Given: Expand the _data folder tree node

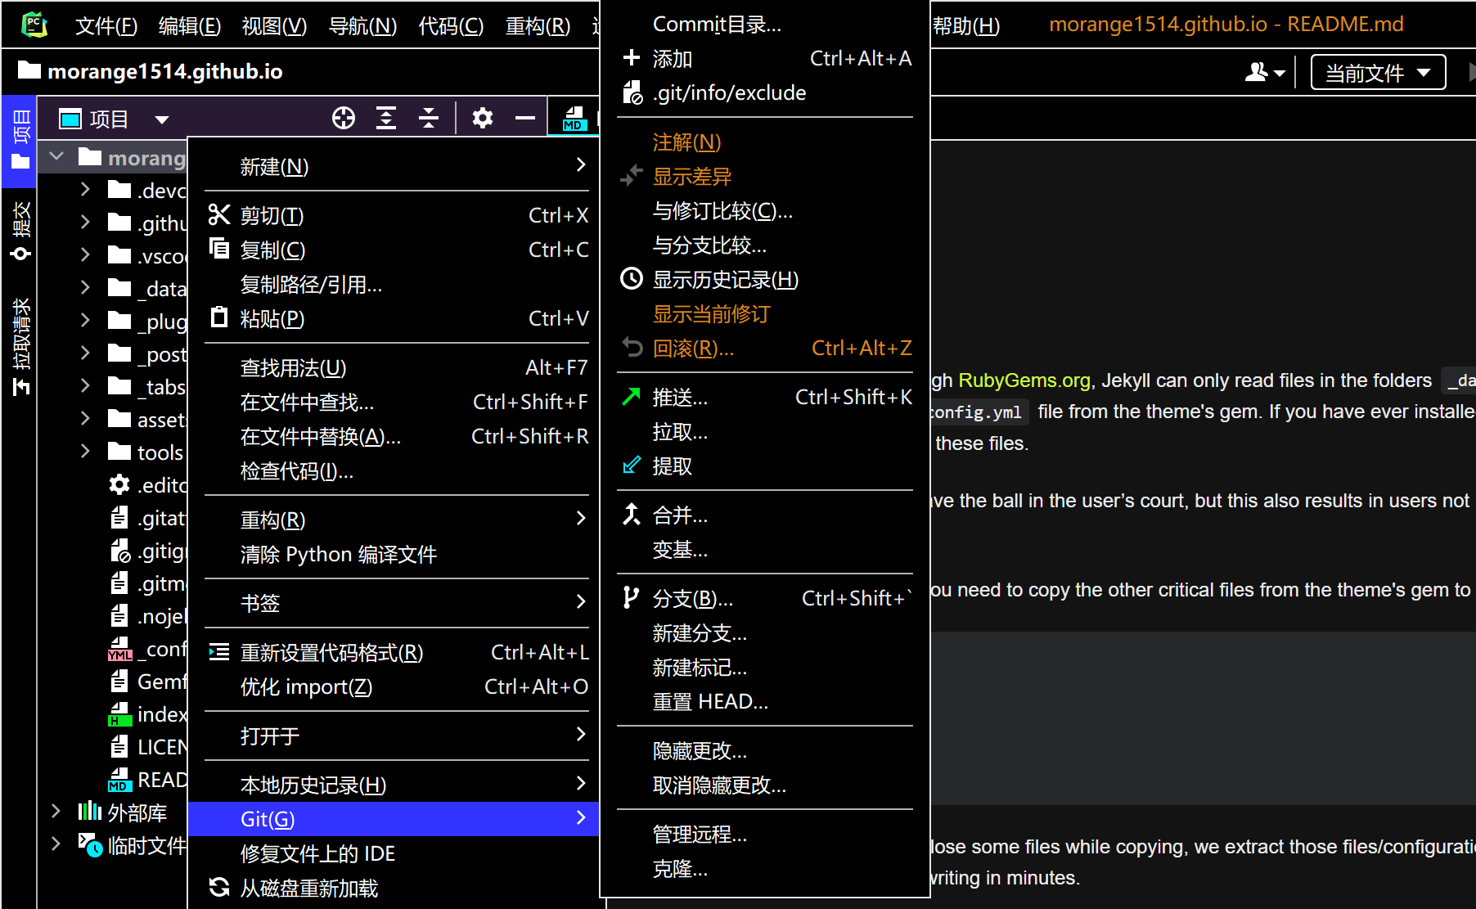Looking at the screenshot, I should [85, 288].
